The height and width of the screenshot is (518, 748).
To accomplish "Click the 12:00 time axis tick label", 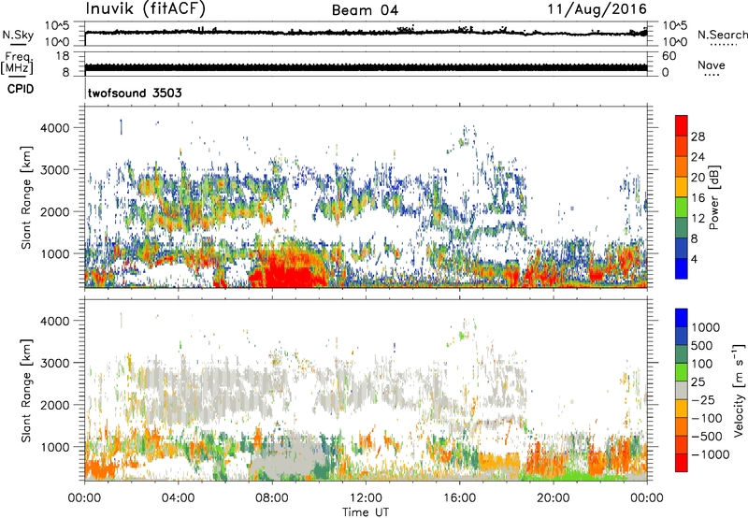I will point(366,498).
